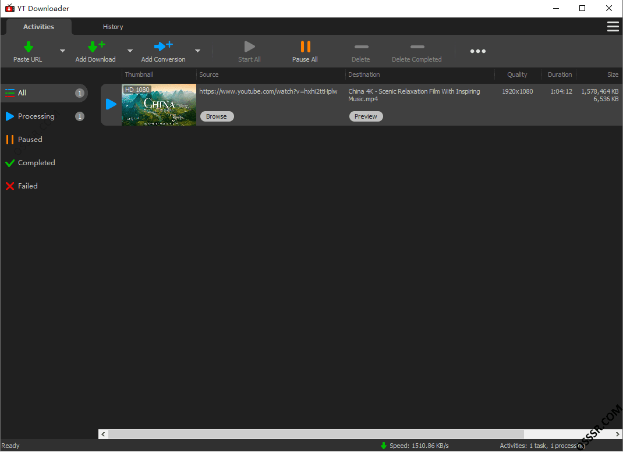
Task: Click the horizontal scrollbar right arrow
Action: pyautogui.click(x=617, y=434)
